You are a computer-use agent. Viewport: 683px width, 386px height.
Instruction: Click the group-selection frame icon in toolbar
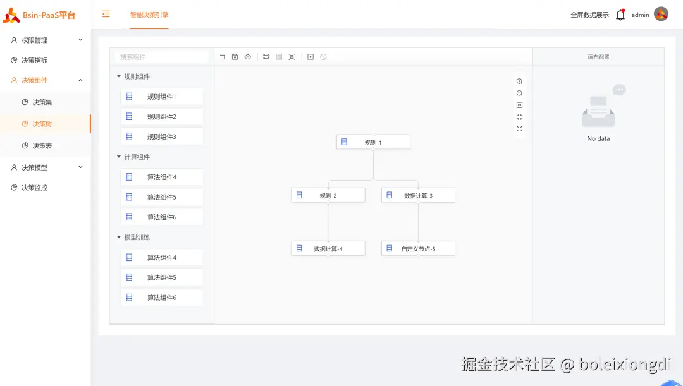(x=266, y=57)
